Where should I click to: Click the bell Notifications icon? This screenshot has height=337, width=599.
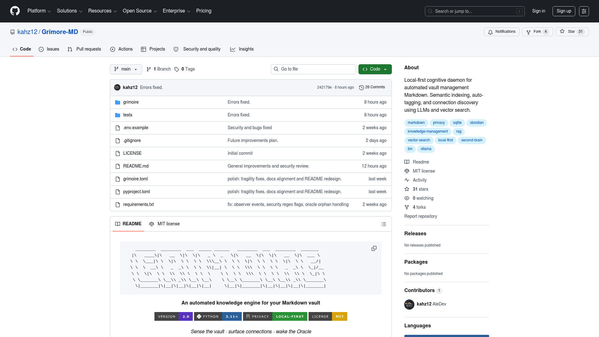pos(490,32)
